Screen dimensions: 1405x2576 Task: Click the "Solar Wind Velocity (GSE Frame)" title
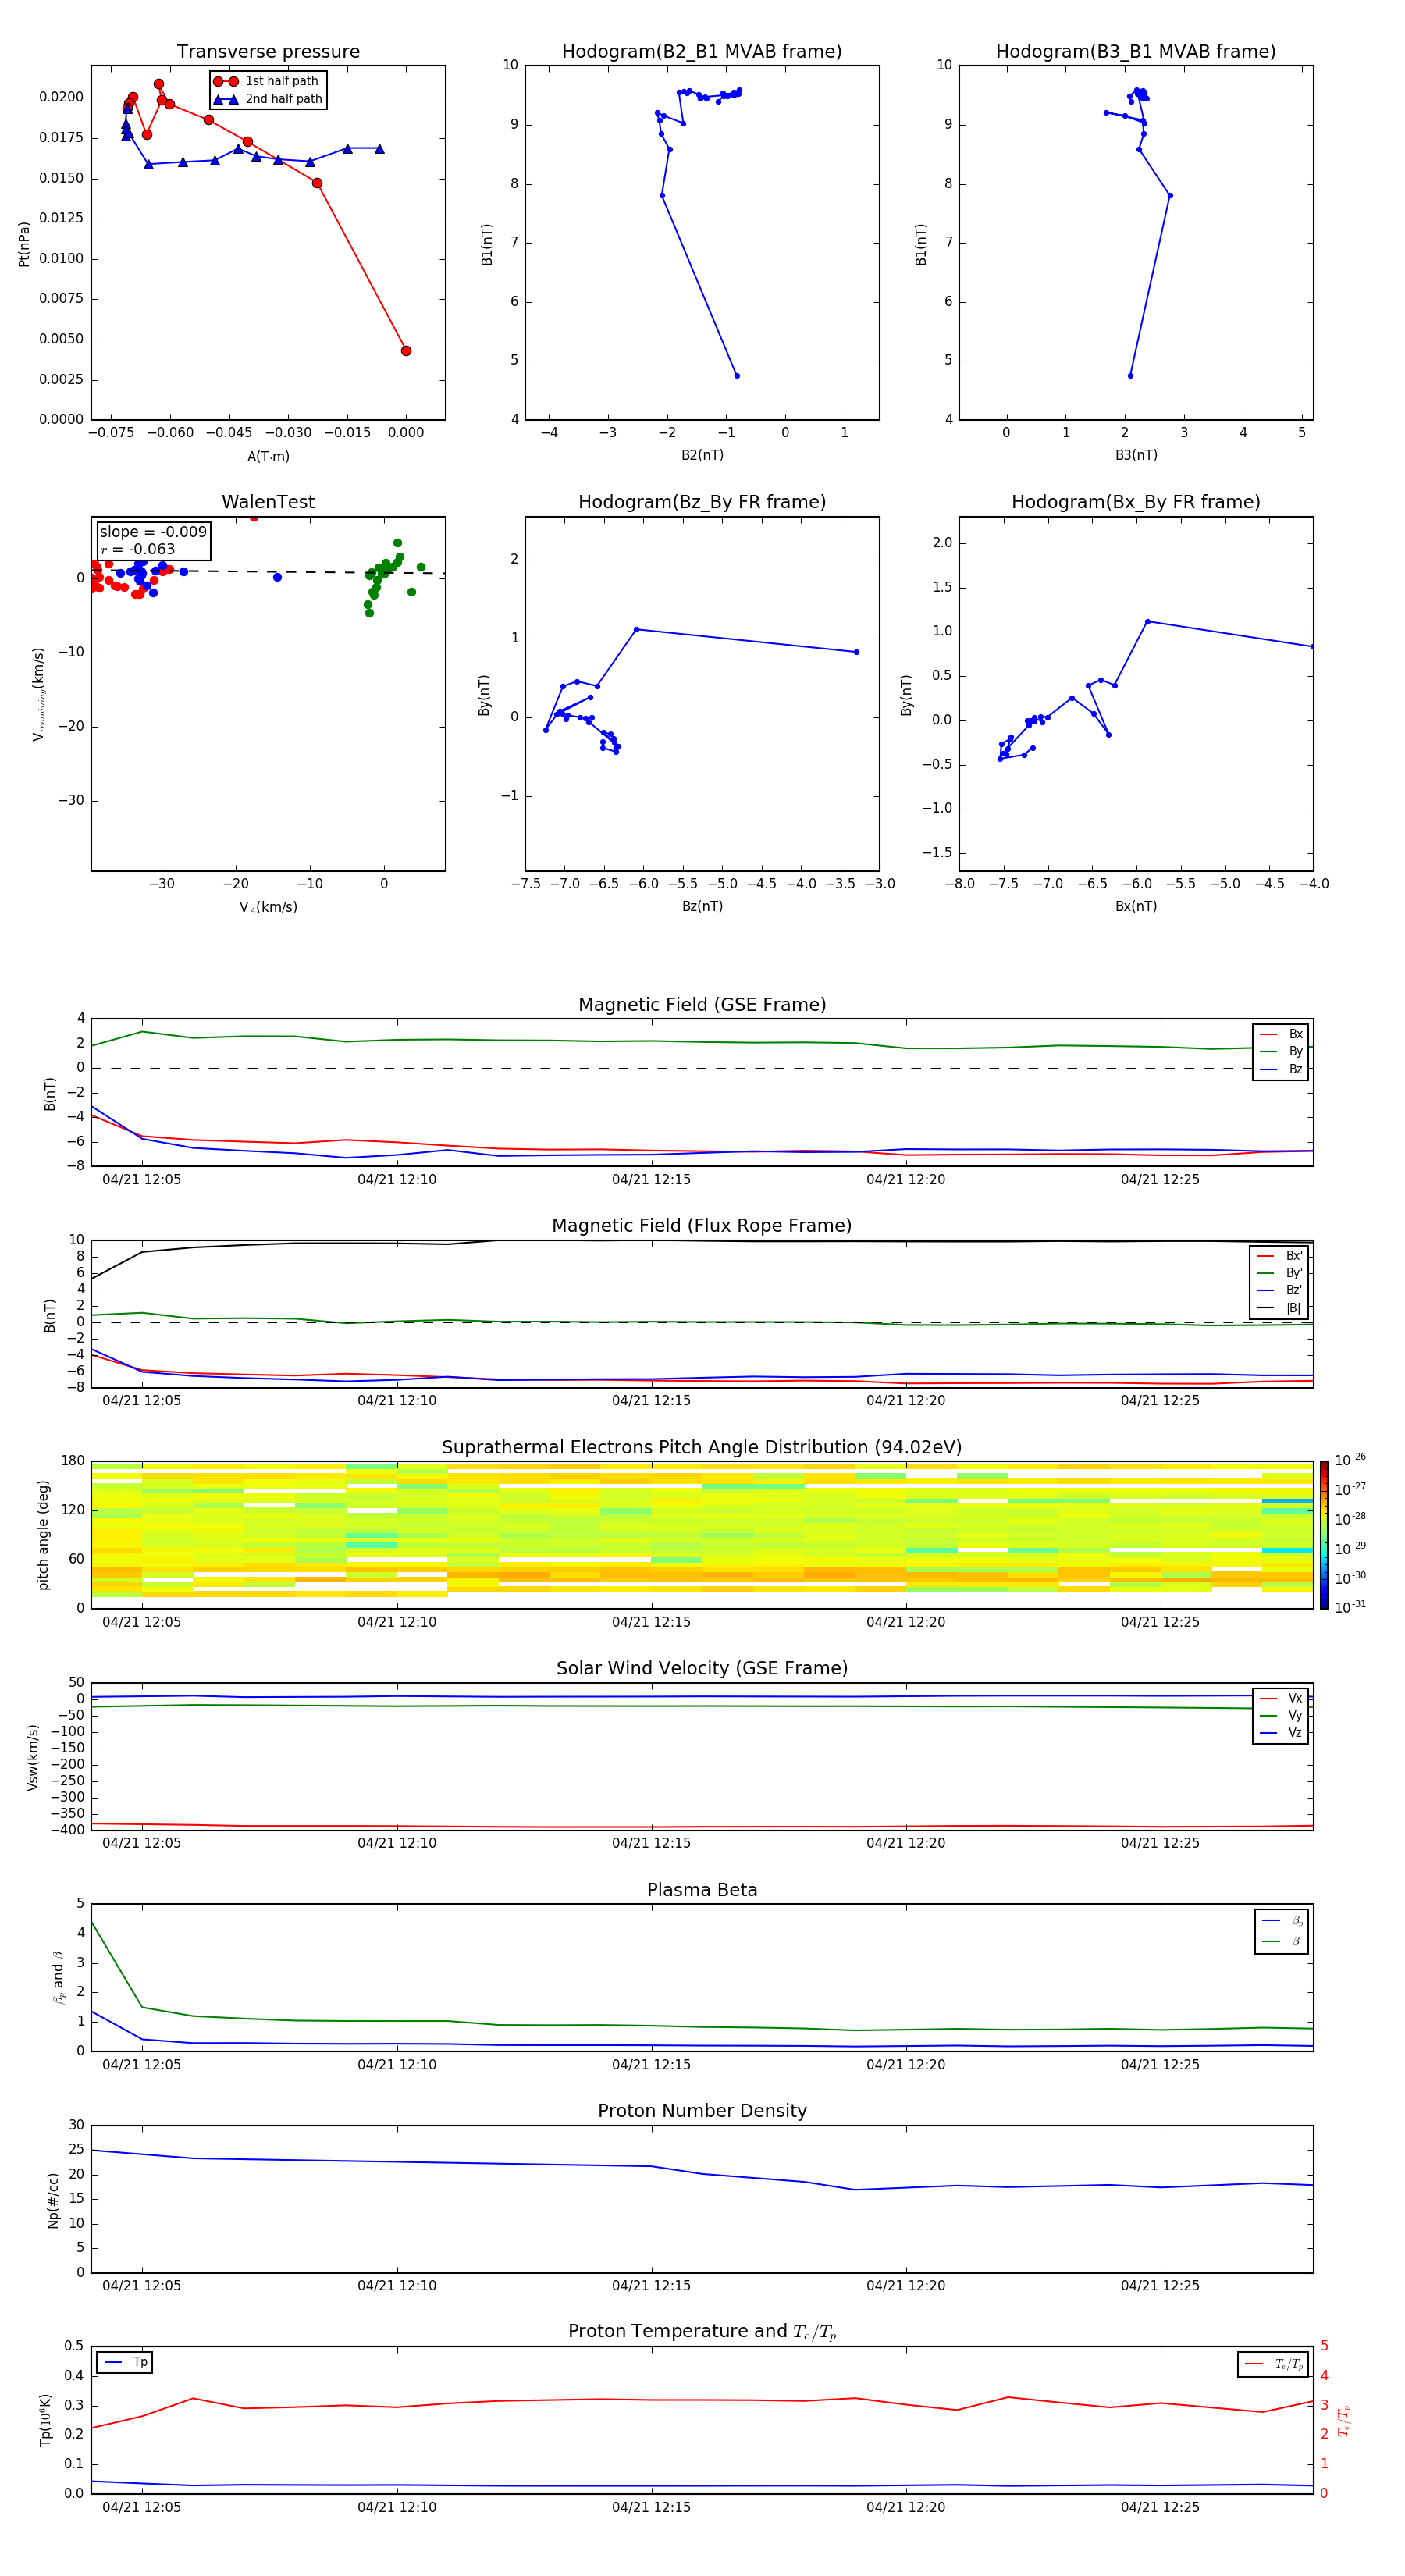702,1669
